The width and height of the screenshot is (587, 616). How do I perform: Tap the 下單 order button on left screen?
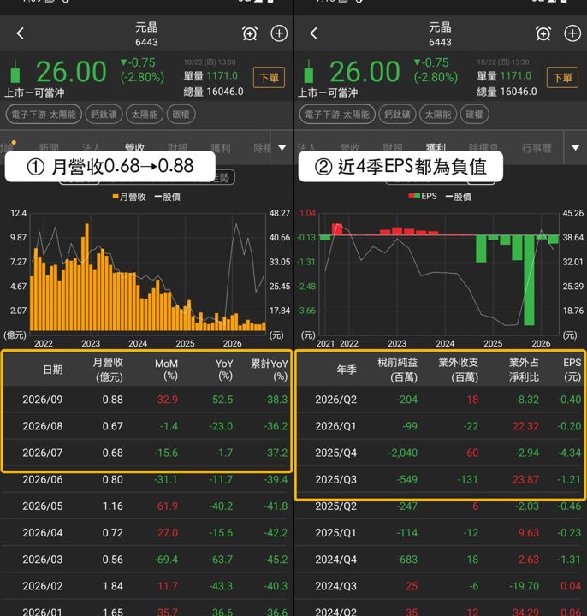point(270,78)
